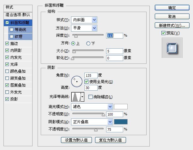Click the 深度 (Depth) slider handle

[76, 36]
